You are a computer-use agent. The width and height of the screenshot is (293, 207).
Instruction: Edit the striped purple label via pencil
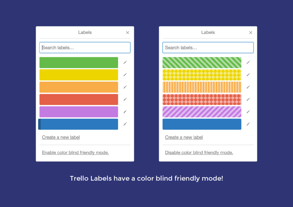[248, 112]
